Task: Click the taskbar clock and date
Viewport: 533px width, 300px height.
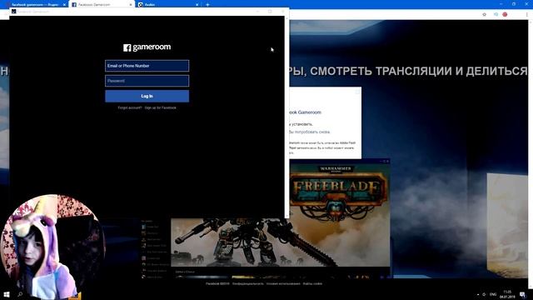Action: 507,294
